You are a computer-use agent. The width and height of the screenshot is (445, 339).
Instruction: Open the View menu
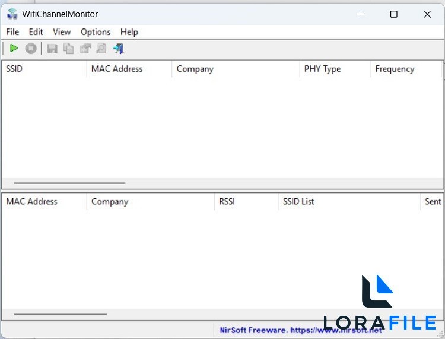[62, 32]
